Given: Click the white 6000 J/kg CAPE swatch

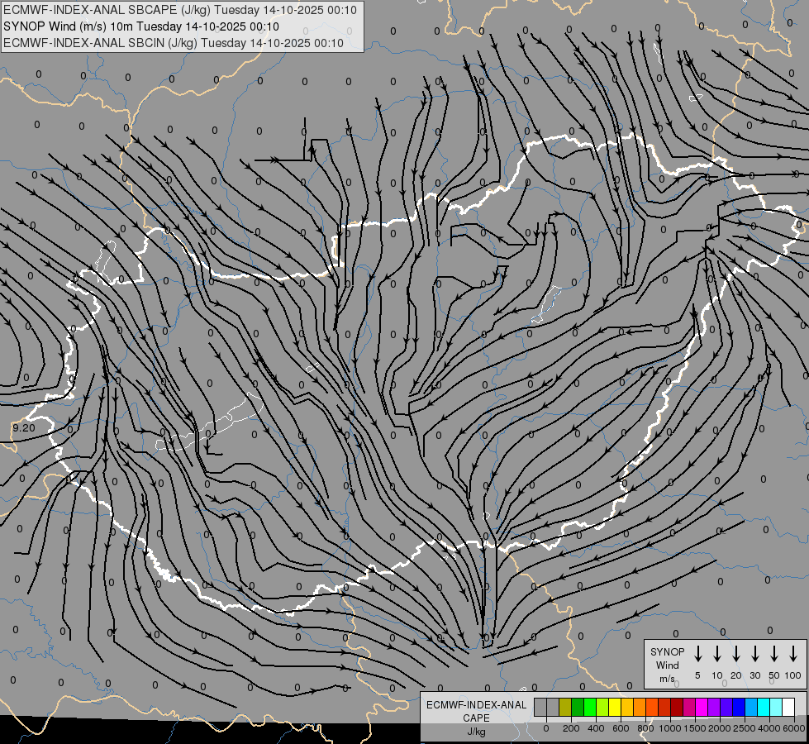Looking at the screenshot, I should 788,707.
